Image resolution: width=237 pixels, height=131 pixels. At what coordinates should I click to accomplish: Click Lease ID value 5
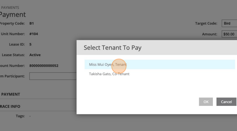(x=30, y=44)
